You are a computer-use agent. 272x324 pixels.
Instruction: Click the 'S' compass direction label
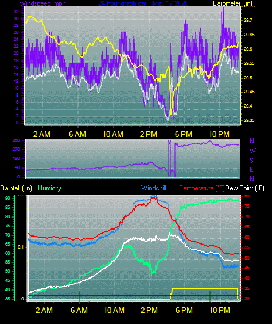251,161
